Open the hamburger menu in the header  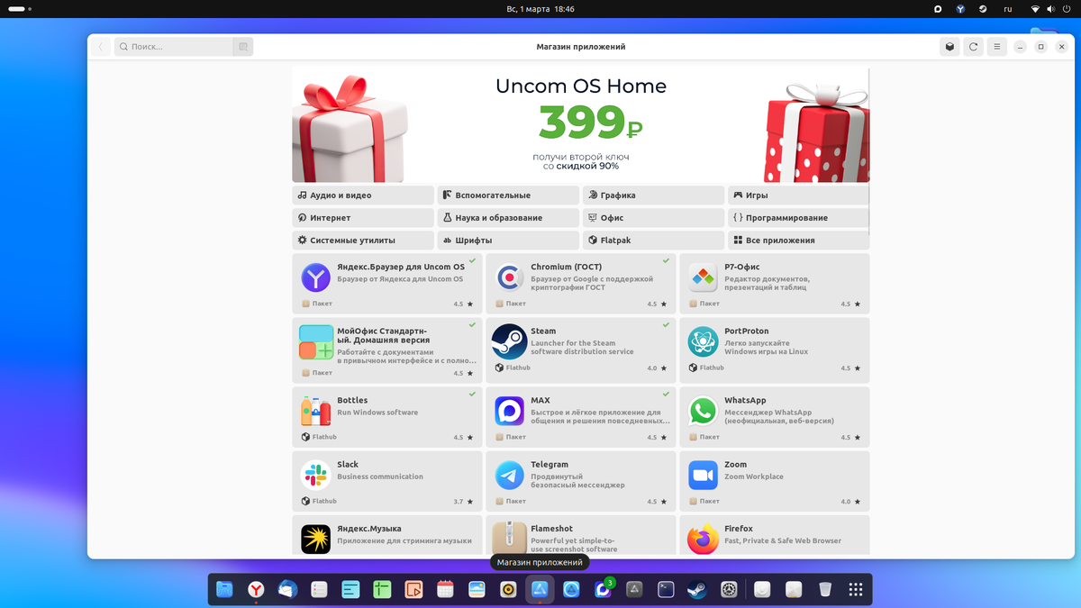tap(996, 47)
